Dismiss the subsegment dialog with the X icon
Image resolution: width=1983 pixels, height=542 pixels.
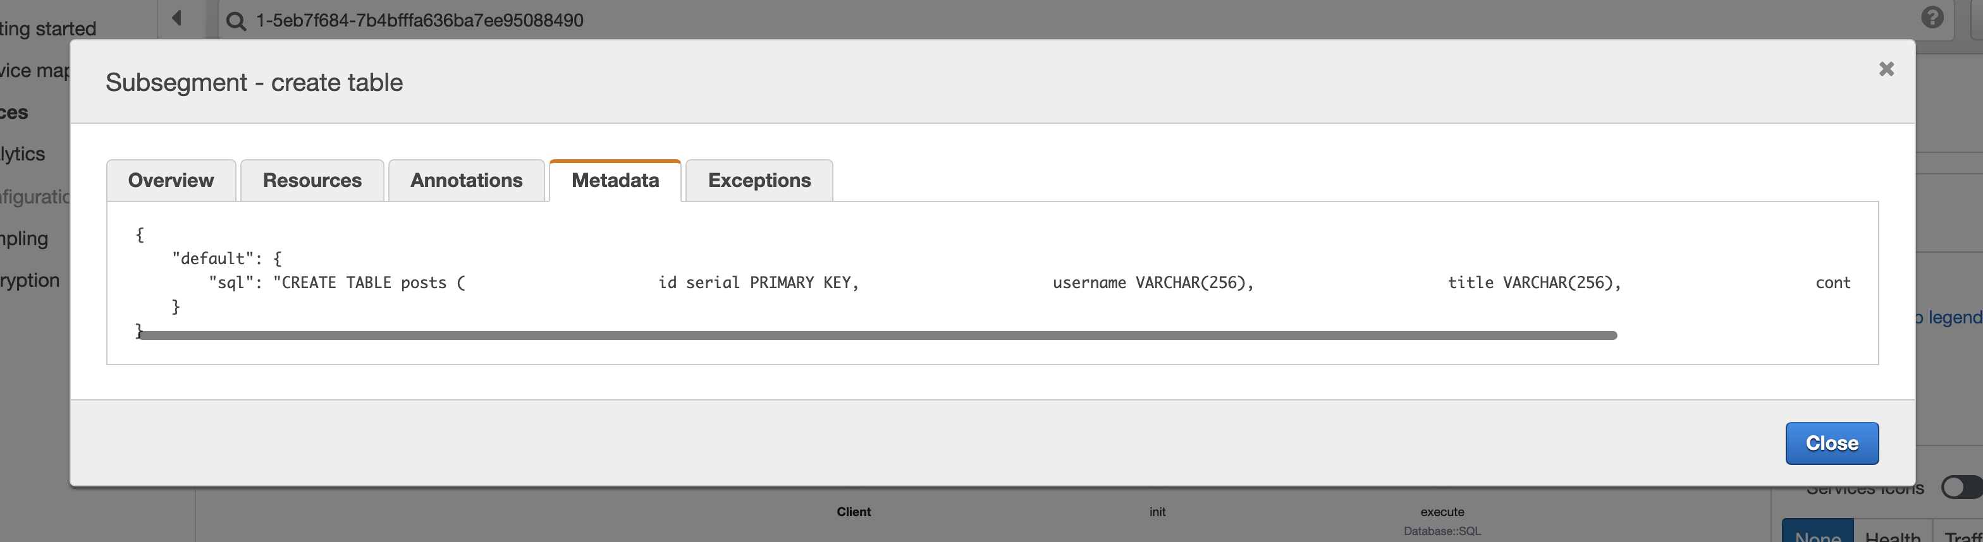click(x=1886, y=69)
